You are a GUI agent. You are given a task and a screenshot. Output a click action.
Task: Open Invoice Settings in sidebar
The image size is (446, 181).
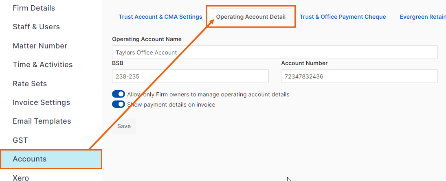[x=41, y=102]
